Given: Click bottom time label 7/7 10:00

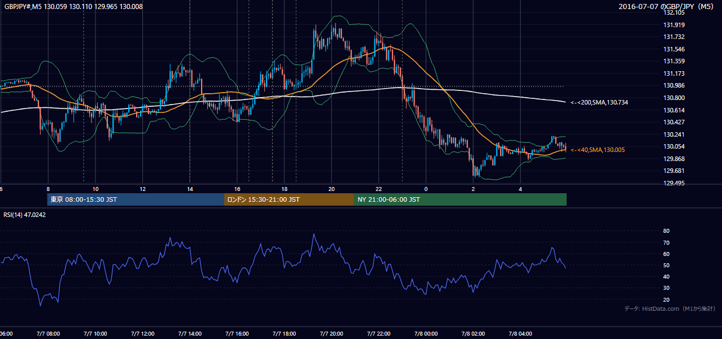Looking at the screenshot, I should (x=95, y=334).
